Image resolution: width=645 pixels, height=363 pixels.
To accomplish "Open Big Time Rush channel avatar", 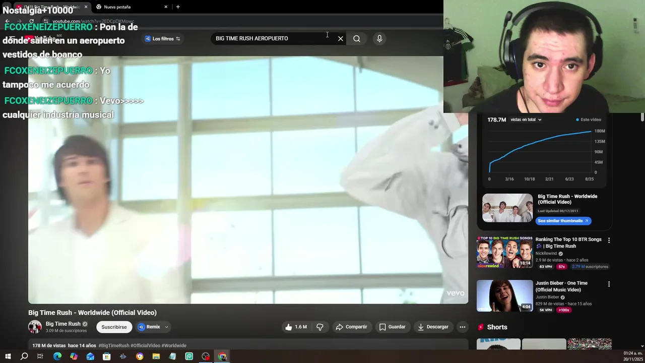I will tap(35, 327).
